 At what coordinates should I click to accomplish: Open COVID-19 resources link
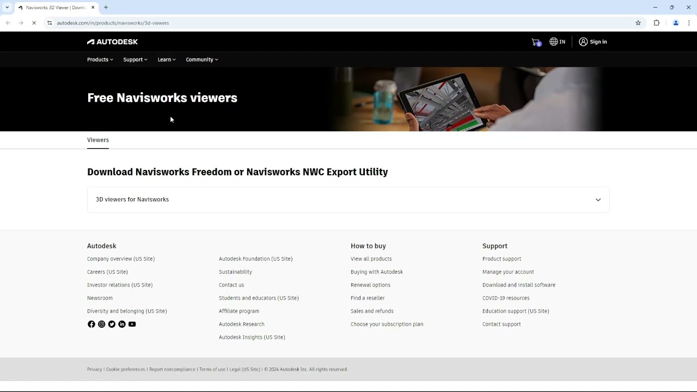pos(506,298)
